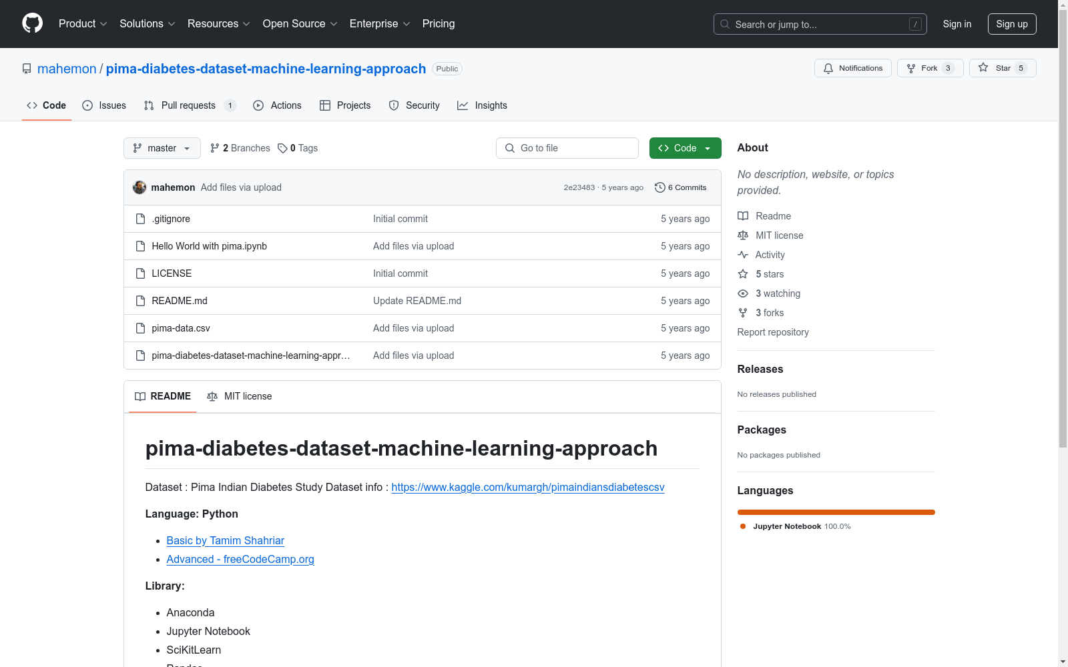The width and height of the screenshot is (1068, 667).
Task: Click the magnifier icon in search box
Action: tap(725, 24)
